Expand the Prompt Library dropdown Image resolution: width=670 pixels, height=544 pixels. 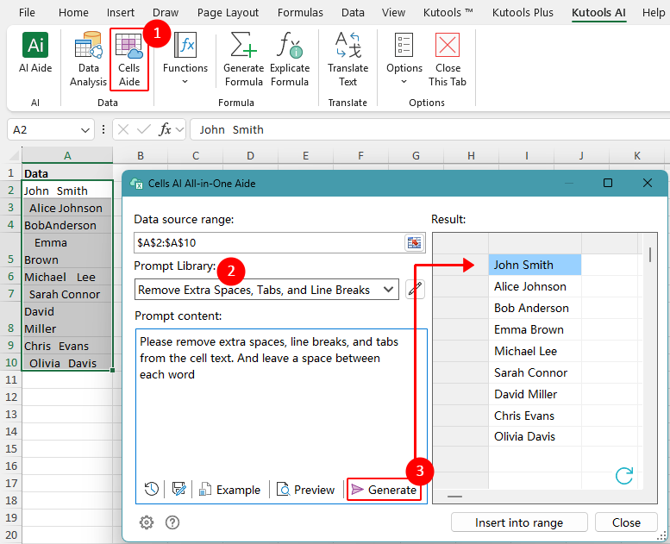coord(387,290)
